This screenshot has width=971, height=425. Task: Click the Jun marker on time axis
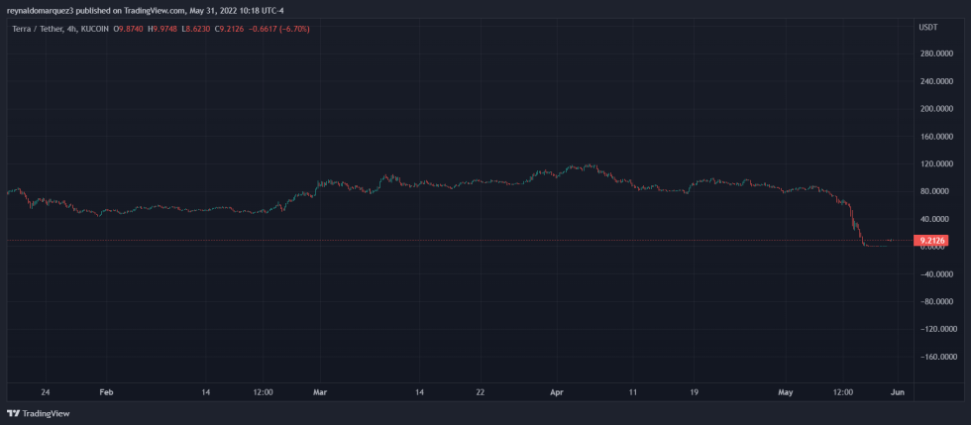[897, 391]
